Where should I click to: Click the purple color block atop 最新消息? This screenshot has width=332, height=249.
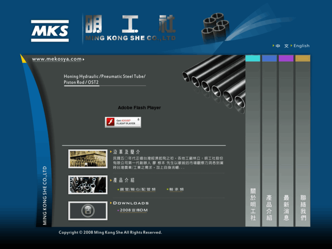[x=286, y=58]
